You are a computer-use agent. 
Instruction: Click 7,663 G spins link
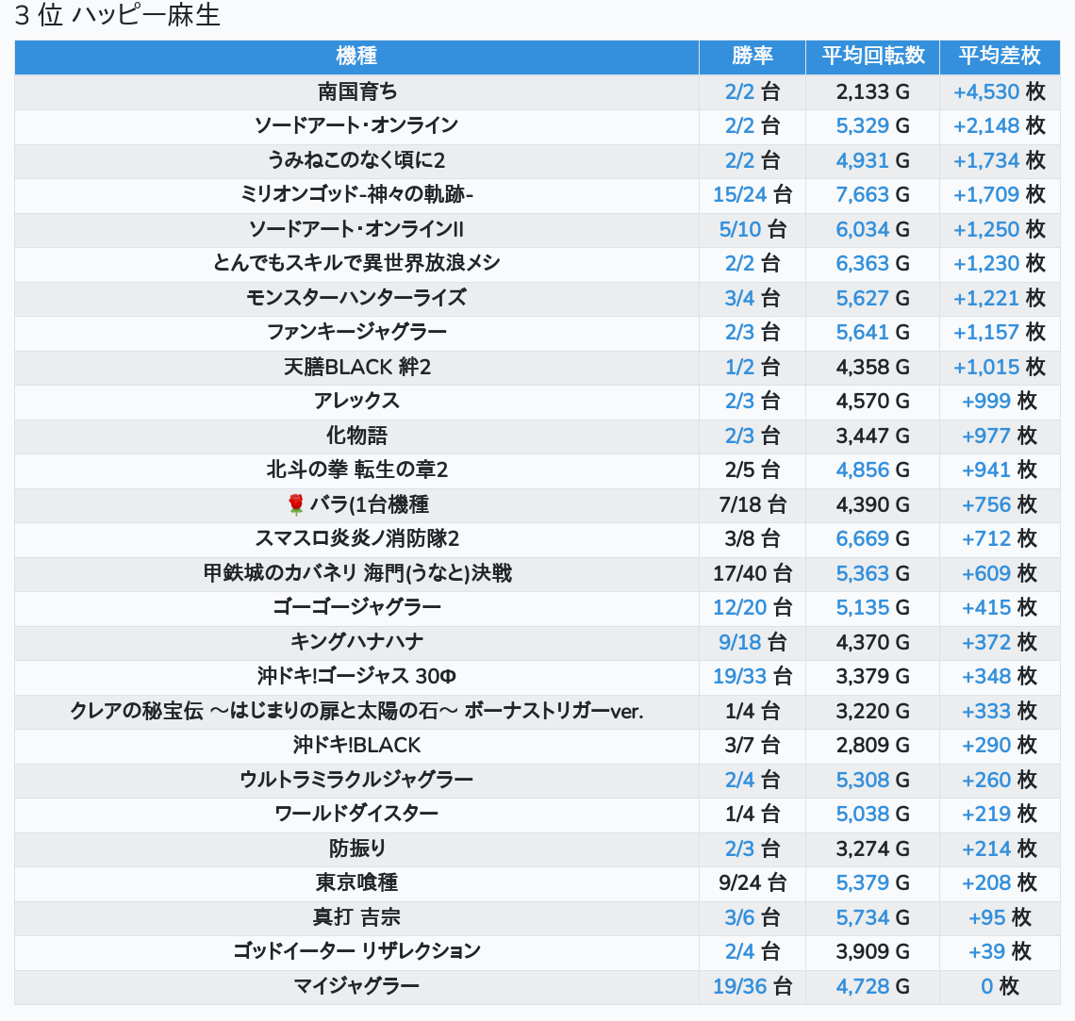863,195
